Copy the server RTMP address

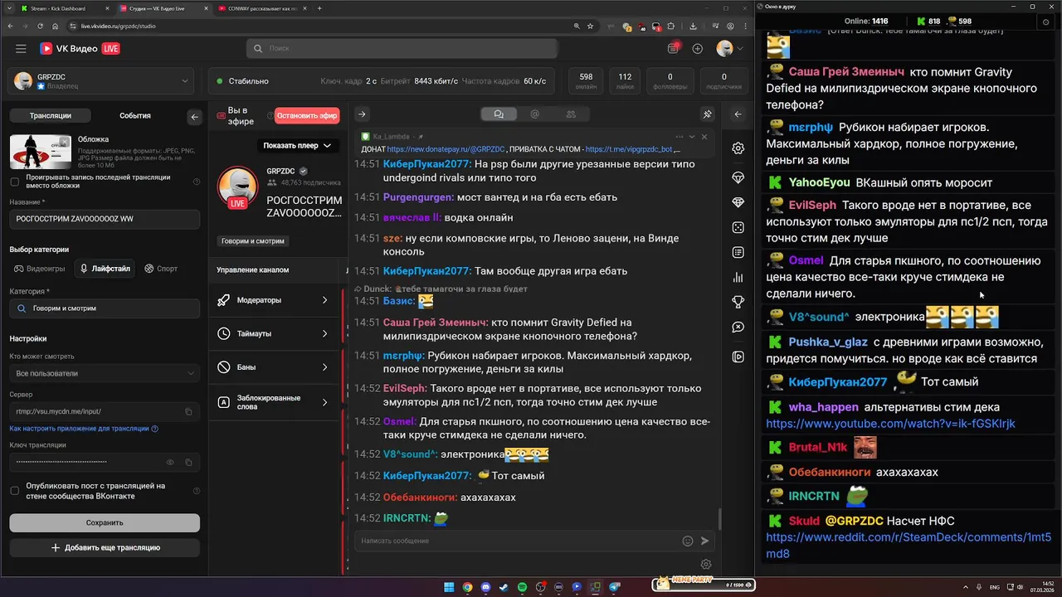(x=188, y=411)
